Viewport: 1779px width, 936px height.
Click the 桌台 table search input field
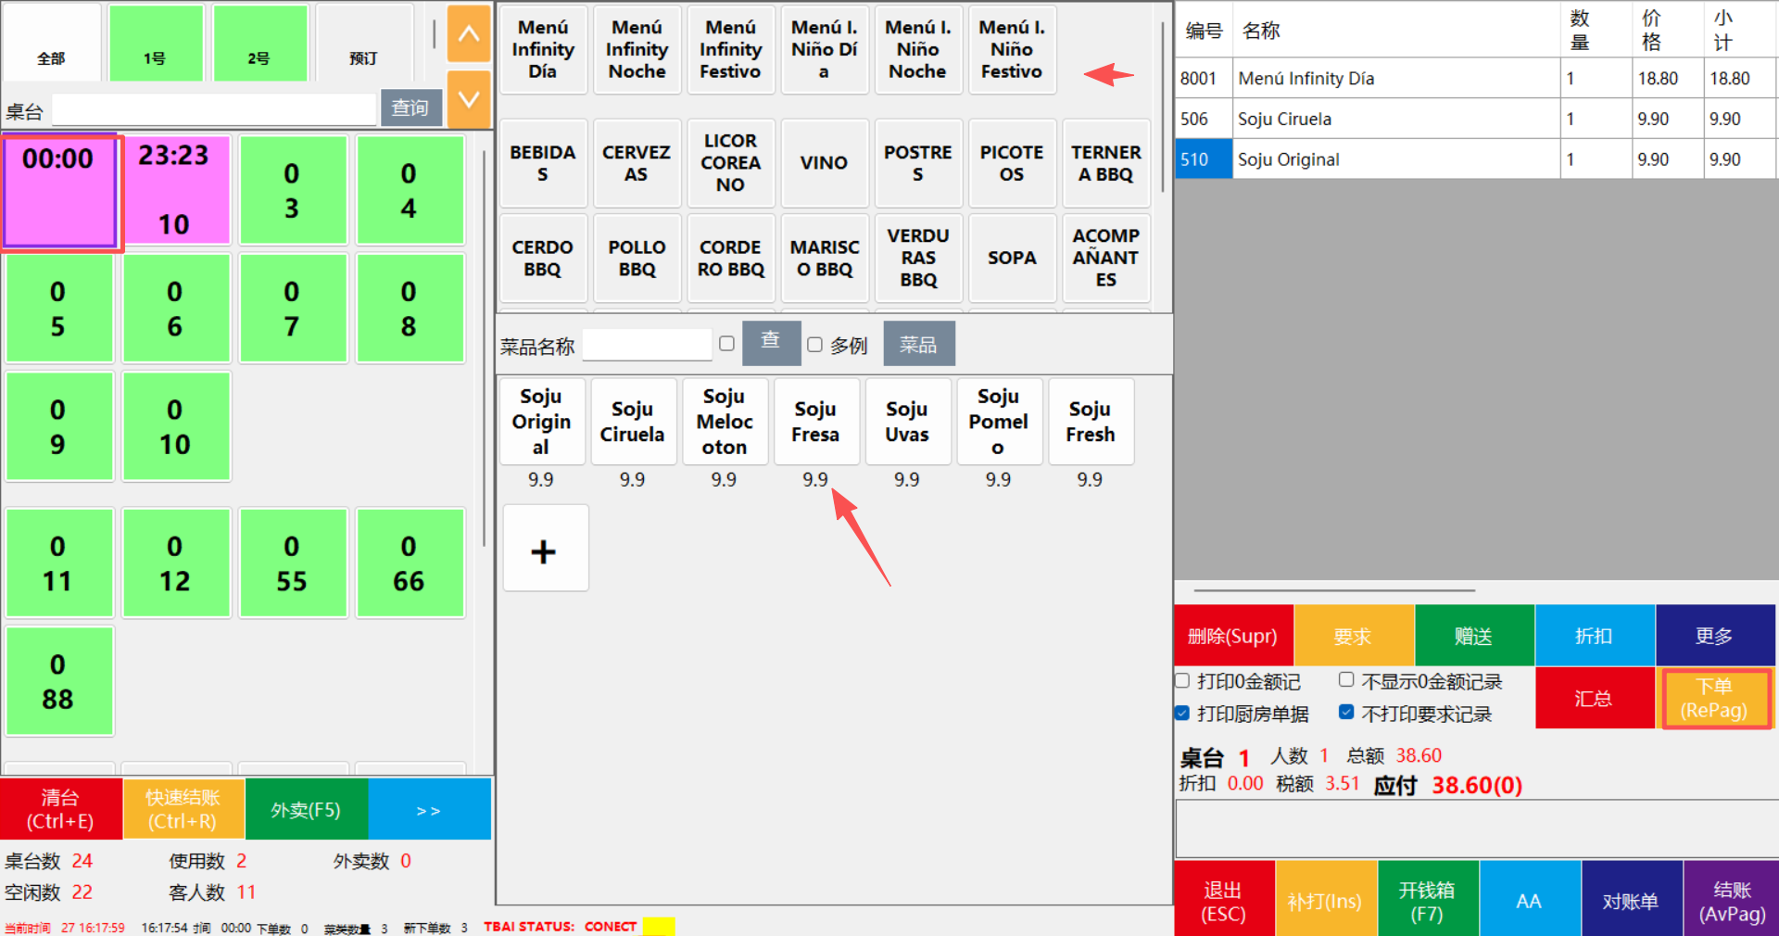coord(214,110)
